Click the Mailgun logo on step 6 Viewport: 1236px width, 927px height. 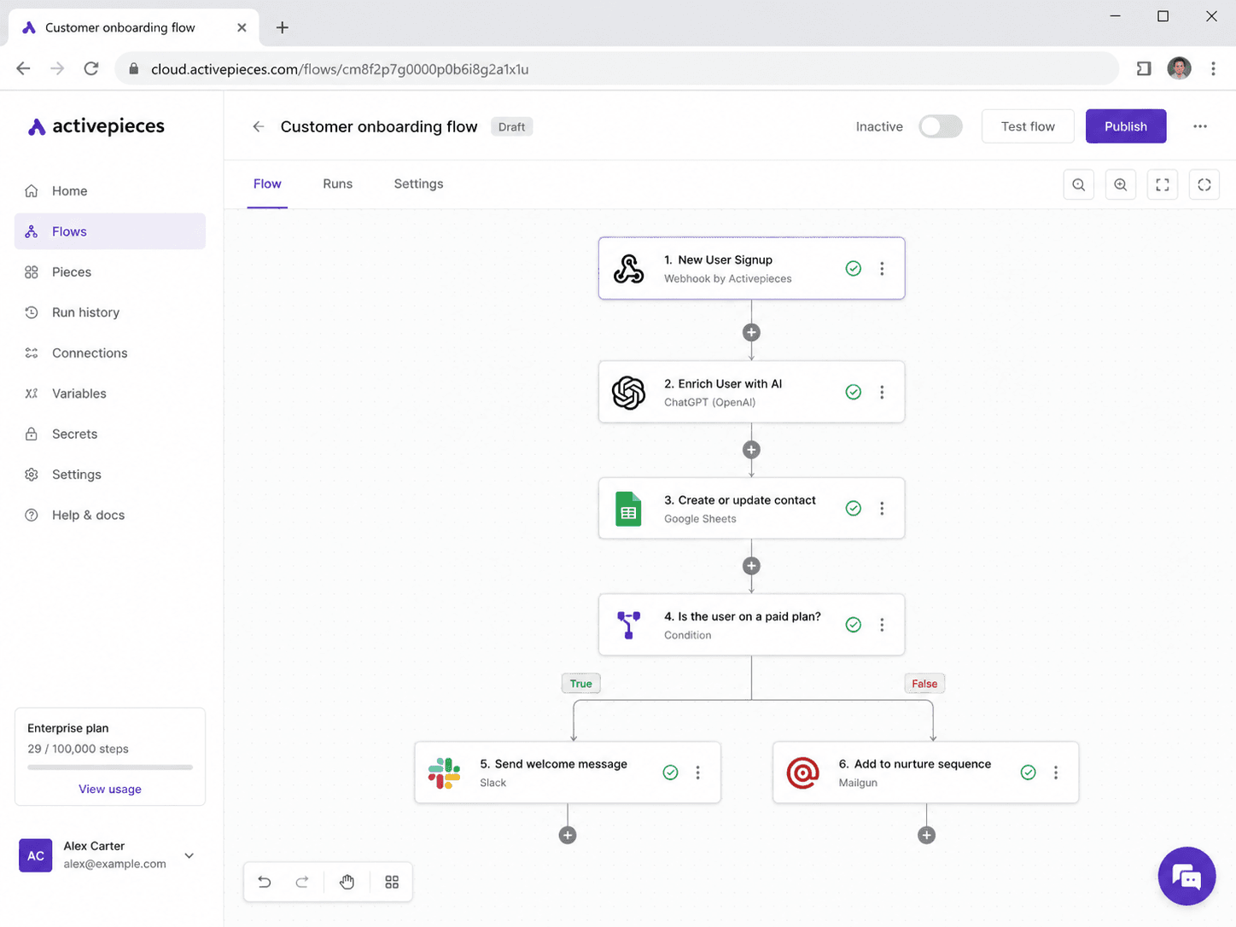(802, 772)
